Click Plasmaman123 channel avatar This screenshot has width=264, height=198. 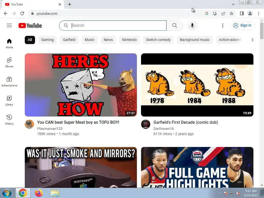29,124
